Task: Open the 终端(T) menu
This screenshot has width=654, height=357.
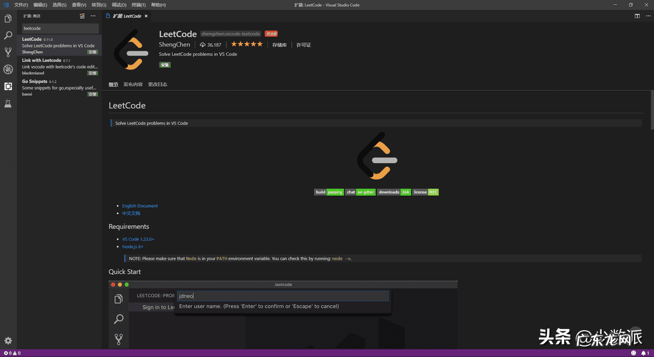Action: coord(138,5)
